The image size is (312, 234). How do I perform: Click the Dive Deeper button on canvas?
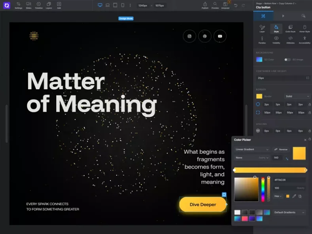(203, 204)
